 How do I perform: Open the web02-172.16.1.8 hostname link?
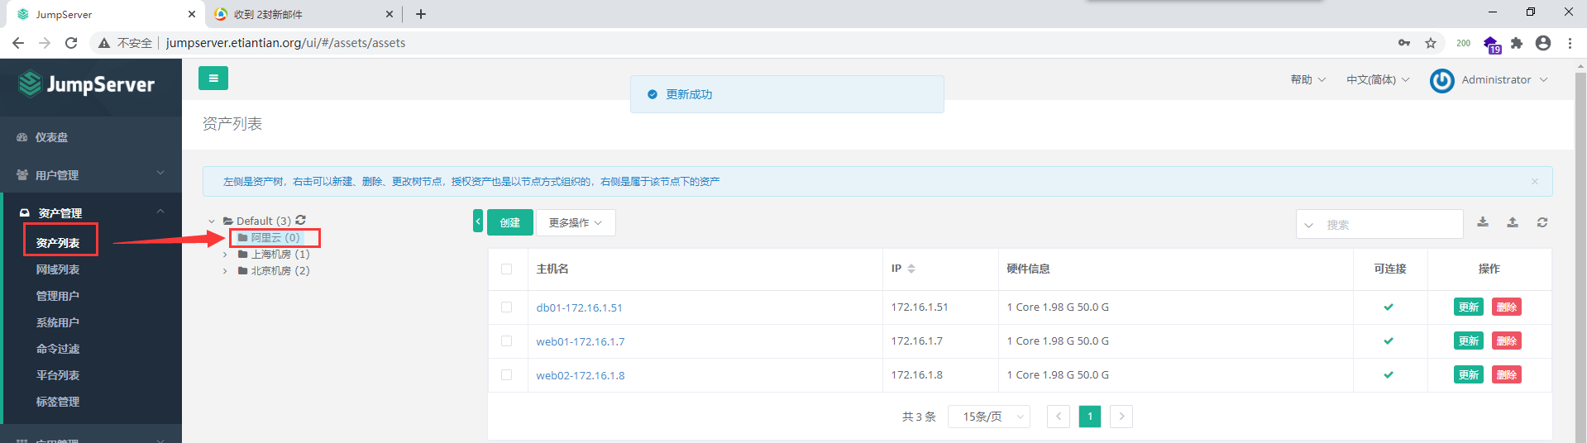tap(581, 375)
